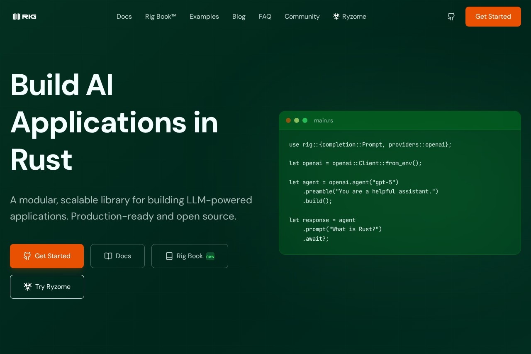This screenshot has height=354, width=531.
Task: Click the GitHub icon inside the Get Started button
Action: click(x=27, y=256)
